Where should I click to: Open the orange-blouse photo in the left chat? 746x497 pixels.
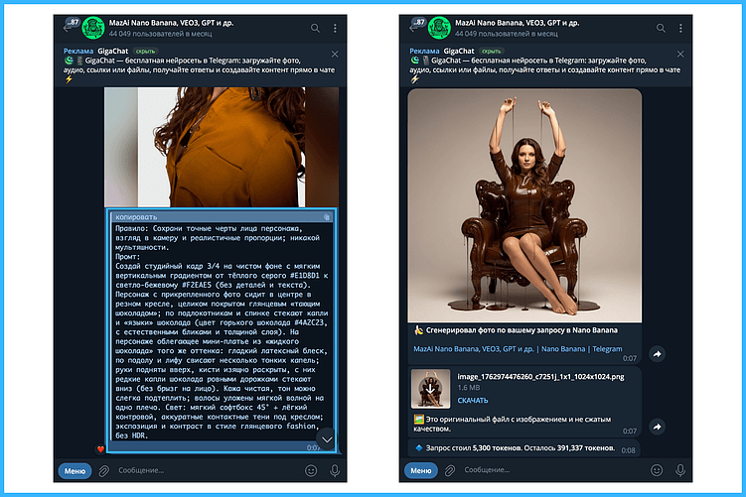coord(222,147)
